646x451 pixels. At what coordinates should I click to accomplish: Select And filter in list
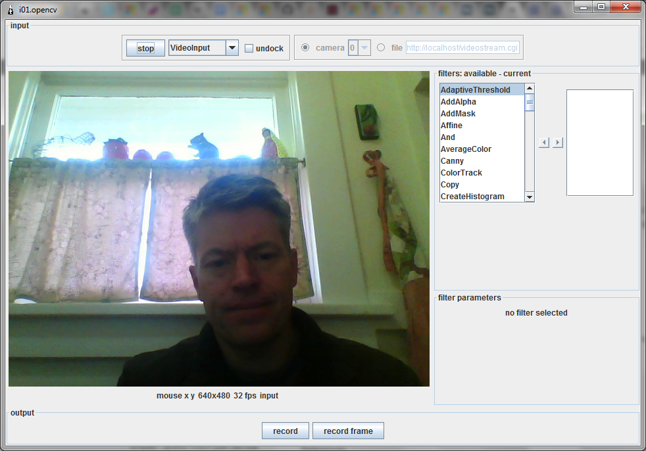point(482,137)
